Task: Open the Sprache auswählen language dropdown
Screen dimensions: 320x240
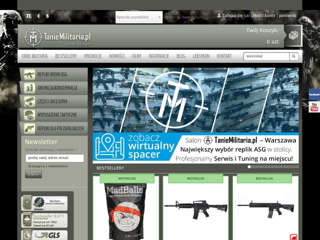Action: coord(139,17)
